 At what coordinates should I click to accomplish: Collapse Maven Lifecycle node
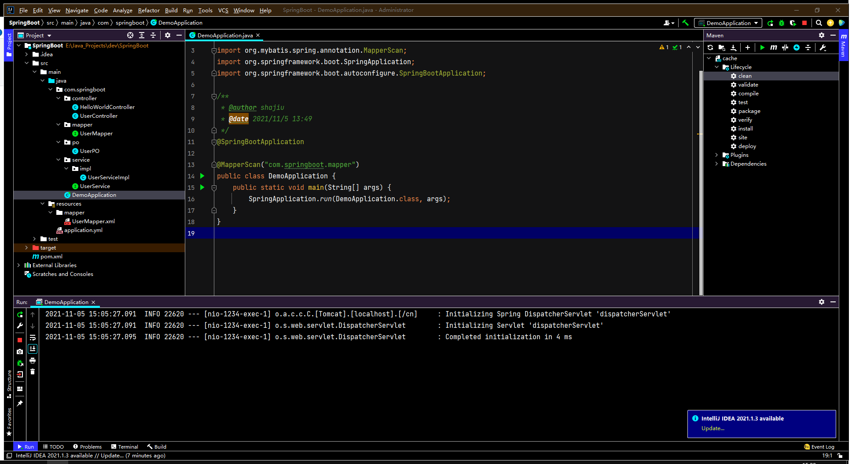click(716, 67)
